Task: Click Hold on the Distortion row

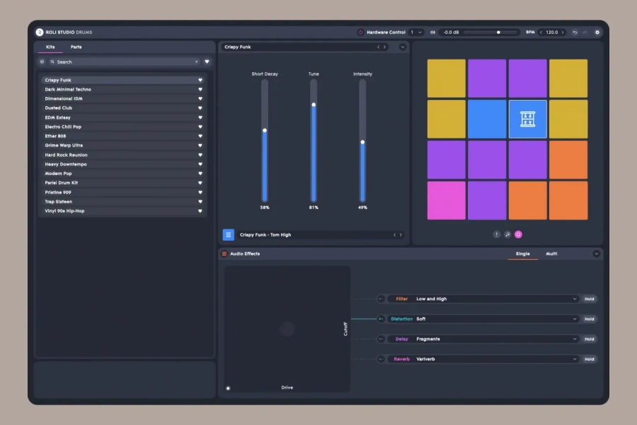Action: (x=589, y=319)
